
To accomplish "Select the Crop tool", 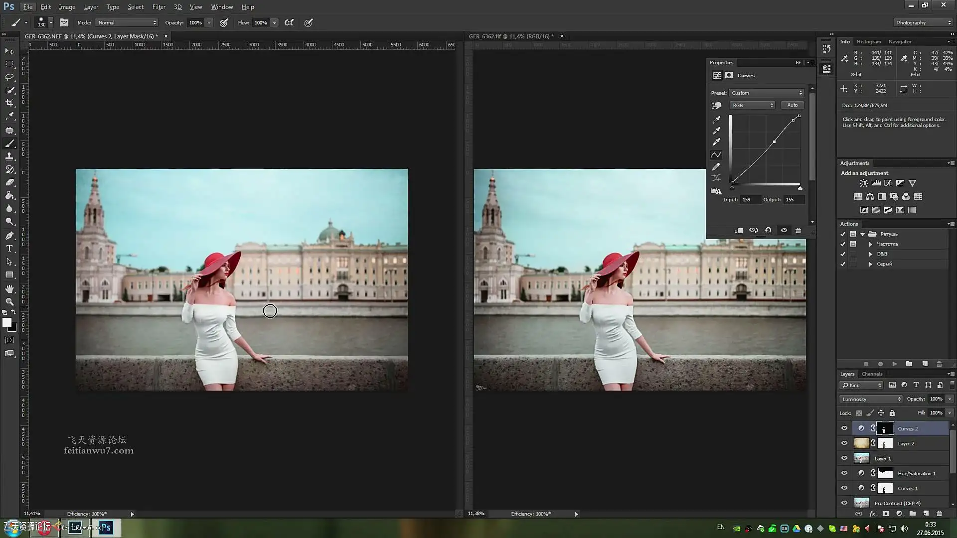I will point(9,103).
